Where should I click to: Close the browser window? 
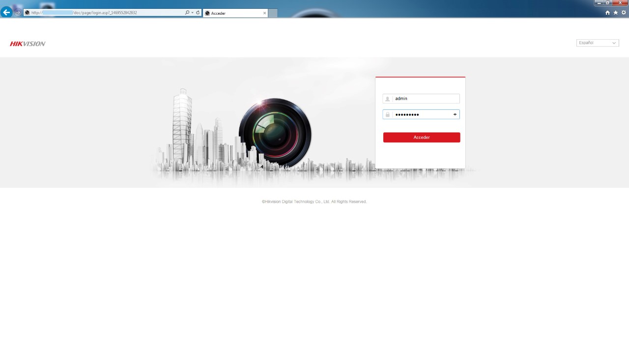(620, 3)
